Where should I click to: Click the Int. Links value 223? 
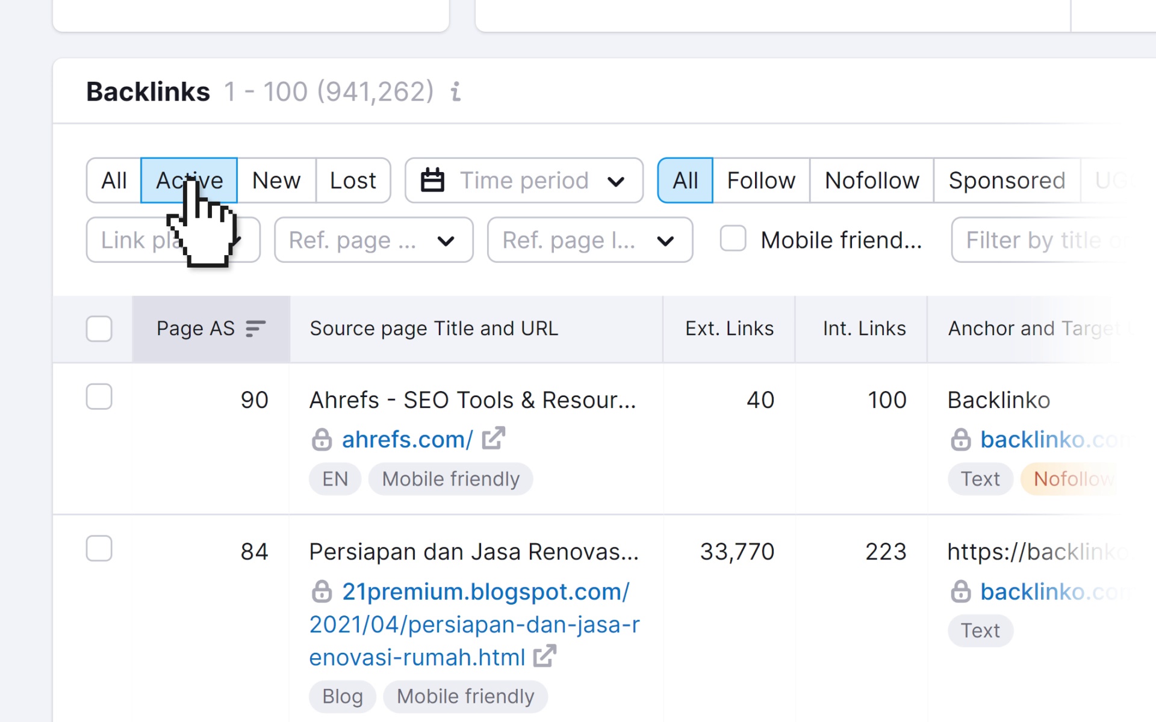(886, 552)
